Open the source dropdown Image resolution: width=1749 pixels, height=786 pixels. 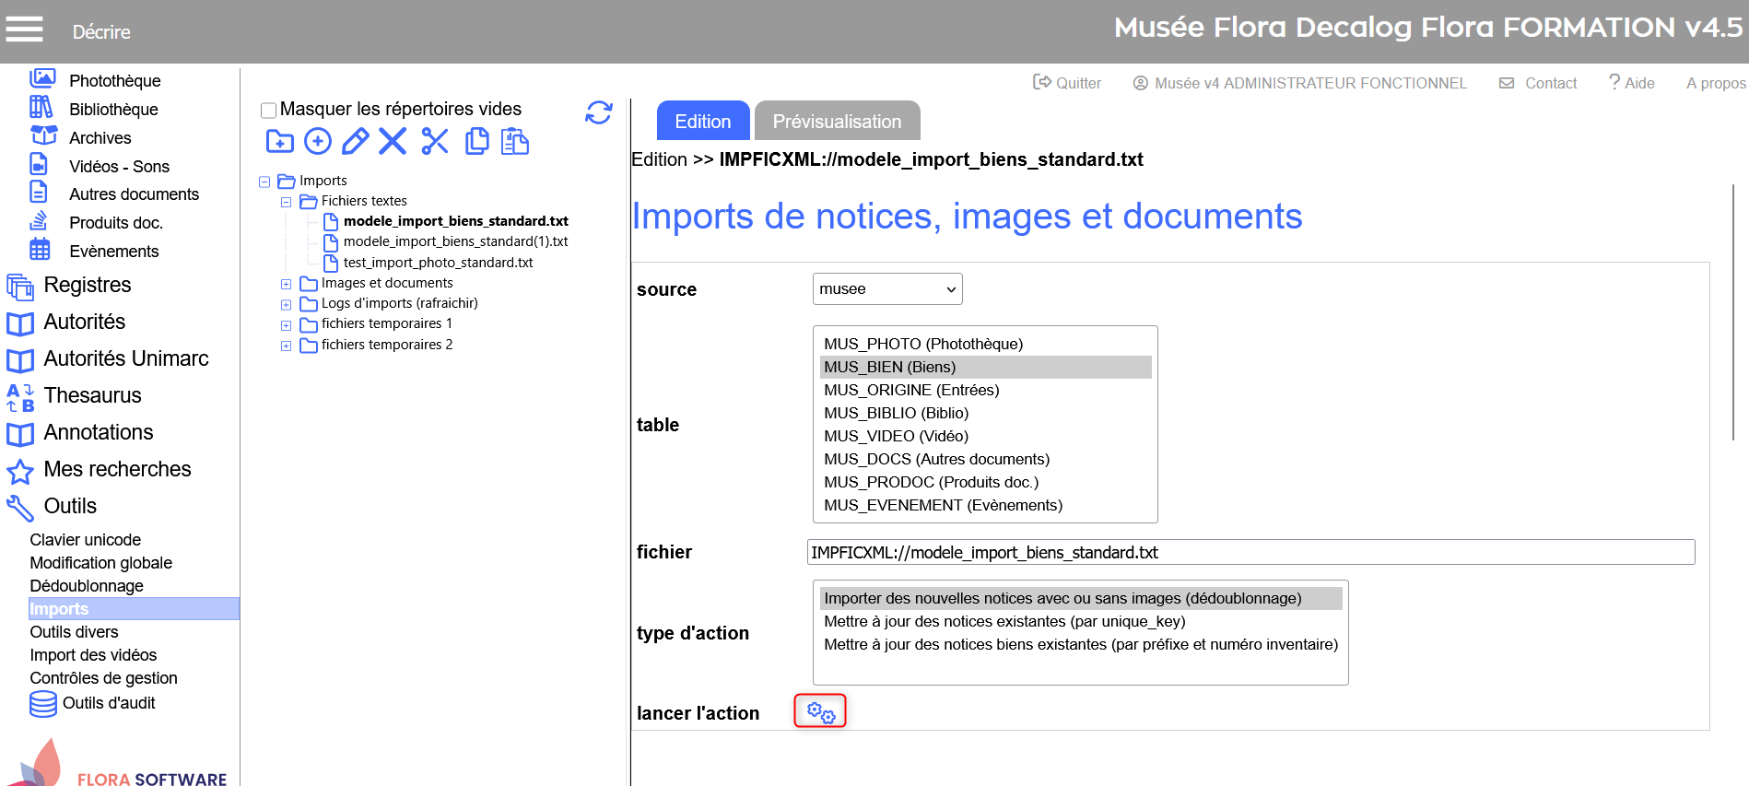pyautogui.click(x=886, y=289)
